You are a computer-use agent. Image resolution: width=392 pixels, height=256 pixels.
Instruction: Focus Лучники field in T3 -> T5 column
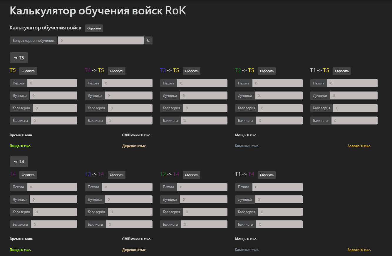pyautogui.click(x=204, y=96)
